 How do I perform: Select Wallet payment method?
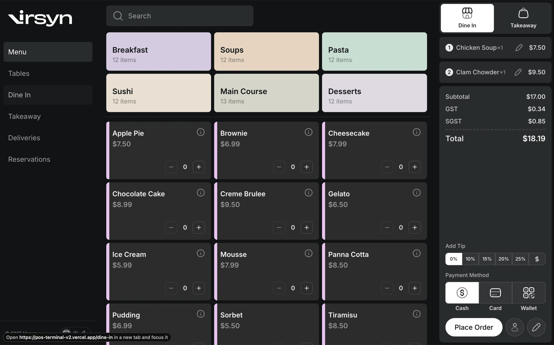(x=529, y=293)
